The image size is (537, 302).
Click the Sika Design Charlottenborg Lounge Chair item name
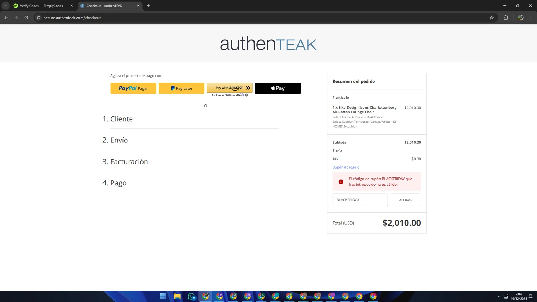coord(364,109)
